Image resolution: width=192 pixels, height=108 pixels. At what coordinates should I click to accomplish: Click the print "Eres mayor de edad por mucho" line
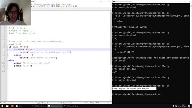pos(45,52)
